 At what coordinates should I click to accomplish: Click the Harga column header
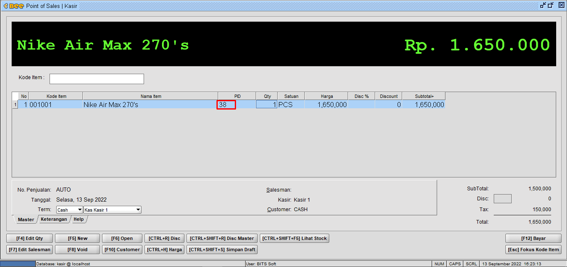326,96
